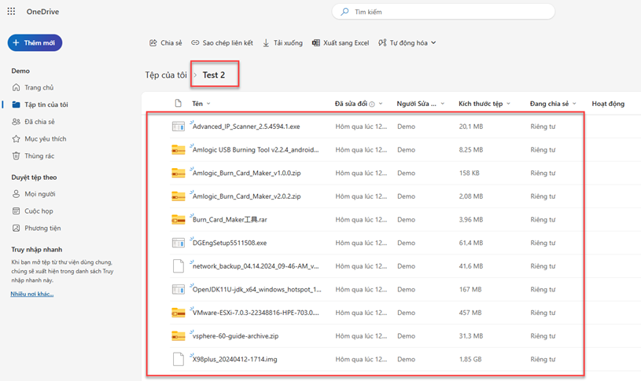Open Mục yêu thích favorites star icon
641x381 pixels.
(17, 139)
